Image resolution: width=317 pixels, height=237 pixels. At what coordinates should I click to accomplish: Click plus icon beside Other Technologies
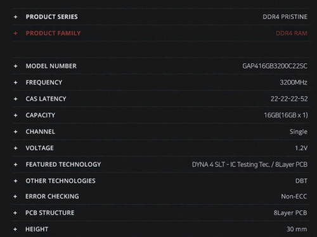[x=15, y=181]
